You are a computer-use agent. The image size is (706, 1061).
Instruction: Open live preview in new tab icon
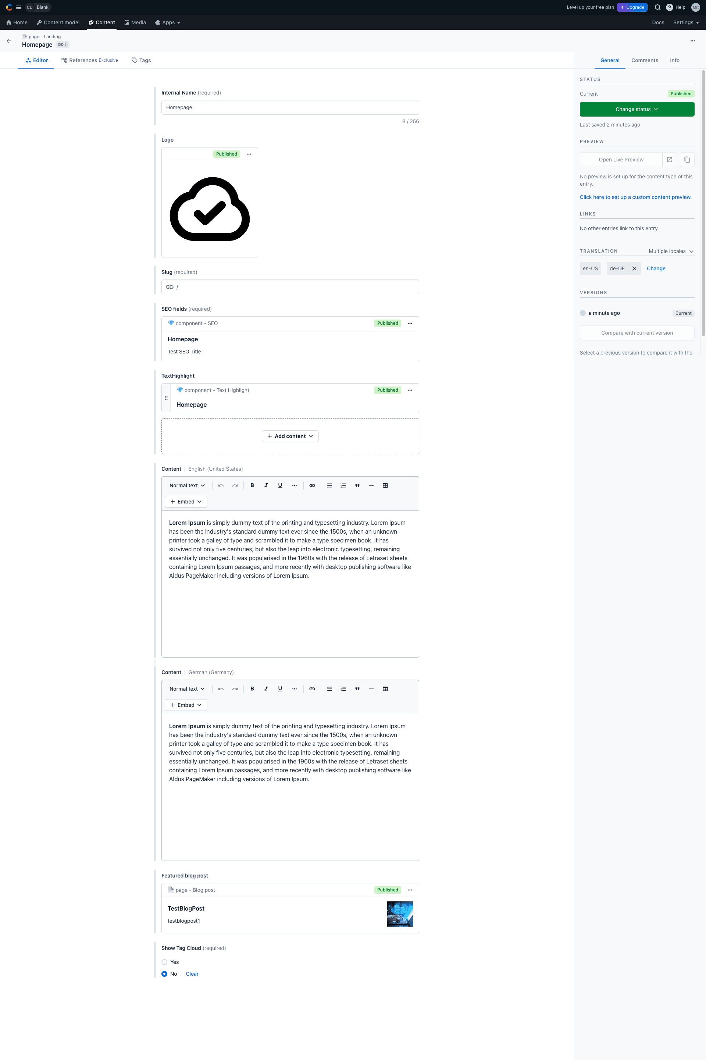click(670, 159)
